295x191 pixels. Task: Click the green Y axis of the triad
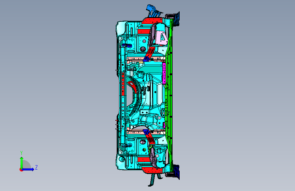(21, 162)
